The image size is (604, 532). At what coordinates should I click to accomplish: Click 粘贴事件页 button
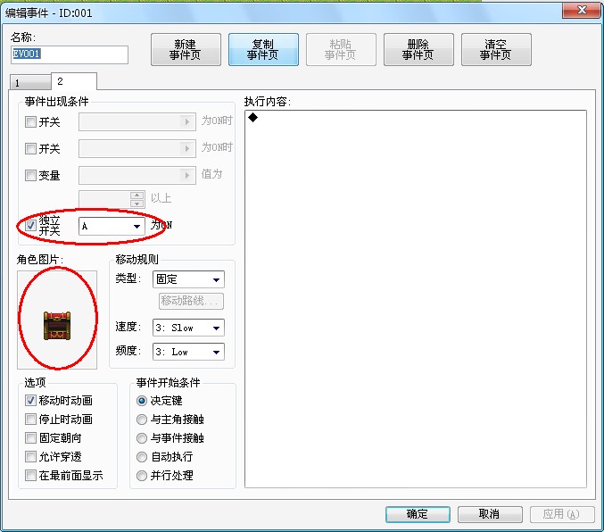(x=341, y=49)
